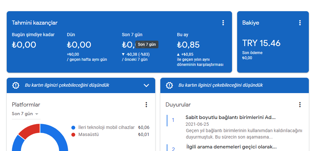The image size is (313, 151).
Task: Open Bakiye card three-dot menu
Action: pos(300,23)
